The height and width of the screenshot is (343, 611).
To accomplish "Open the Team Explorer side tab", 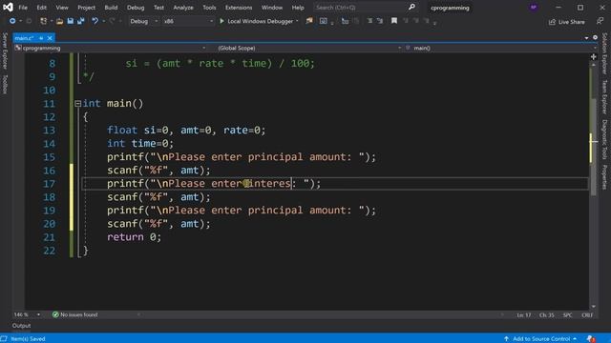I will tap(604, 97).
